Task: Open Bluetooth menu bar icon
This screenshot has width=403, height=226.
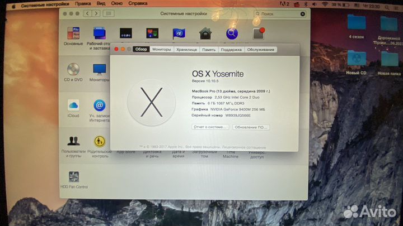Action: 306,4
